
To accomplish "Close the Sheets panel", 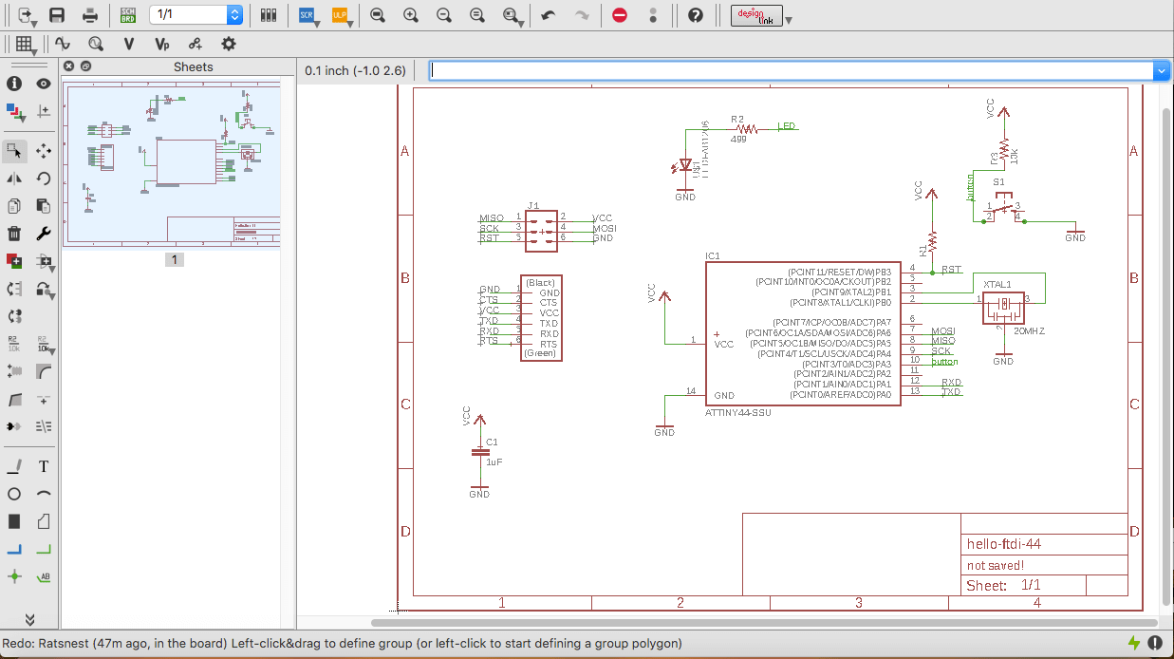I will (x=69, y=66).
